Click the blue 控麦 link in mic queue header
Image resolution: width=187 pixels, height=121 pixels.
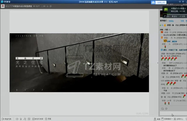(182, 21)
